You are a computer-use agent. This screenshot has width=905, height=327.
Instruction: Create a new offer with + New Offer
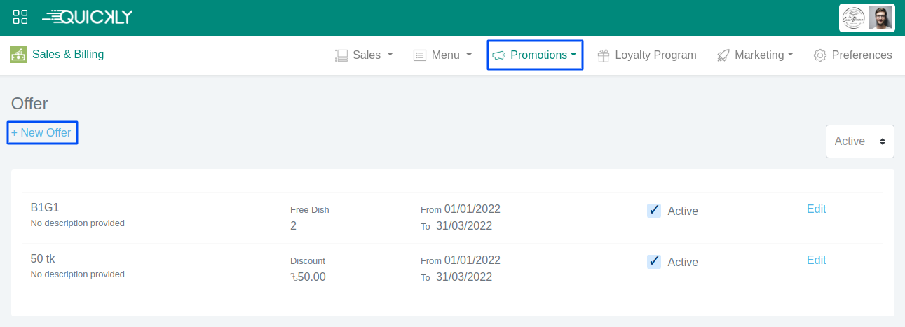(41, 132)
